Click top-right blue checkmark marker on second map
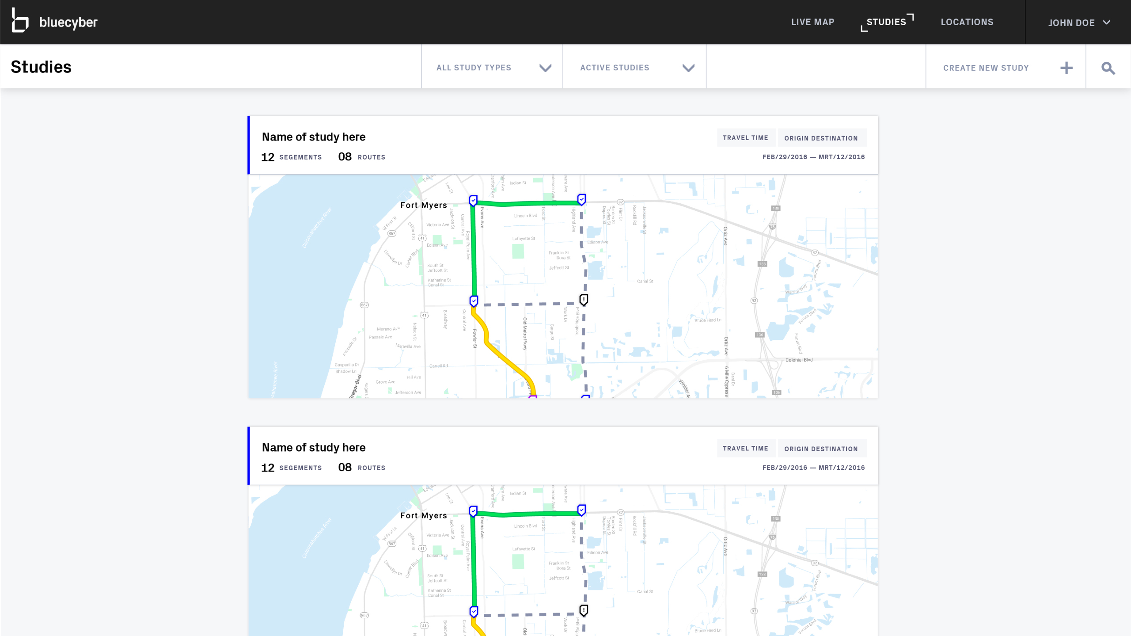Screen dimensions: 1131x636 click(x=582, y=510)
